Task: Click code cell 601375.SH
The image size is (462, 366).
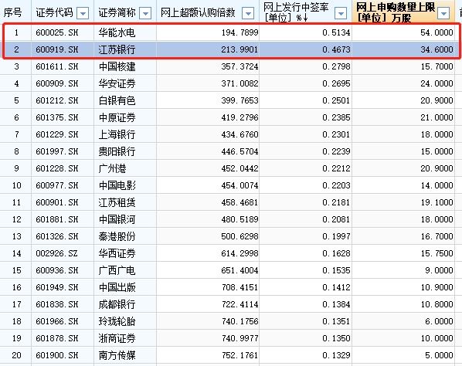Action: point(57,117)
